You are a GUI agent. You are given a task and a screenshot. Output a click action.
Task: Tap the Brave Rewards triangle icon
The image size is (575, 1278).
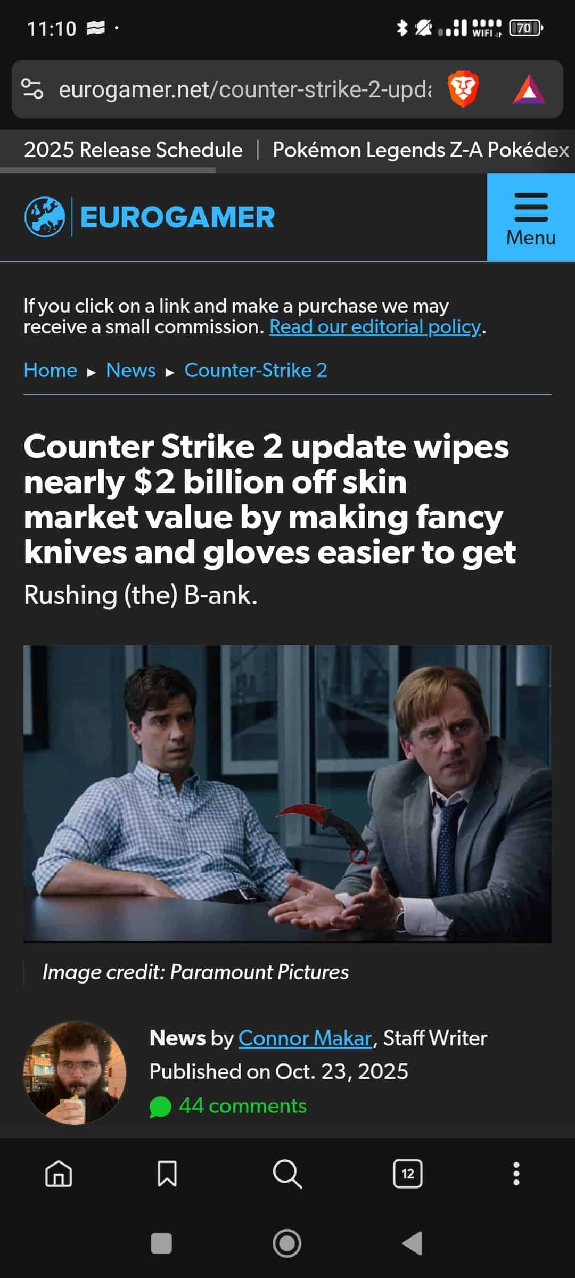click(x=529, y=89)
